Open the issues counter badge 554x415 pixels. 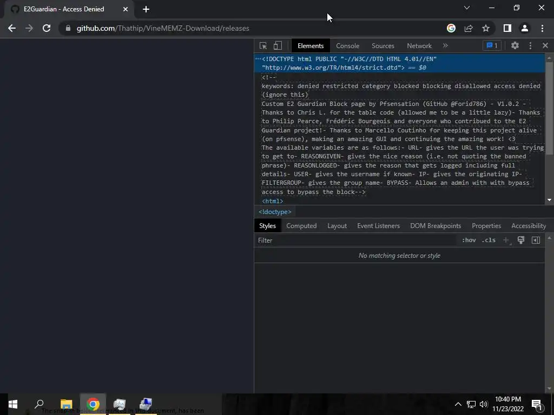tap(492, 45)
